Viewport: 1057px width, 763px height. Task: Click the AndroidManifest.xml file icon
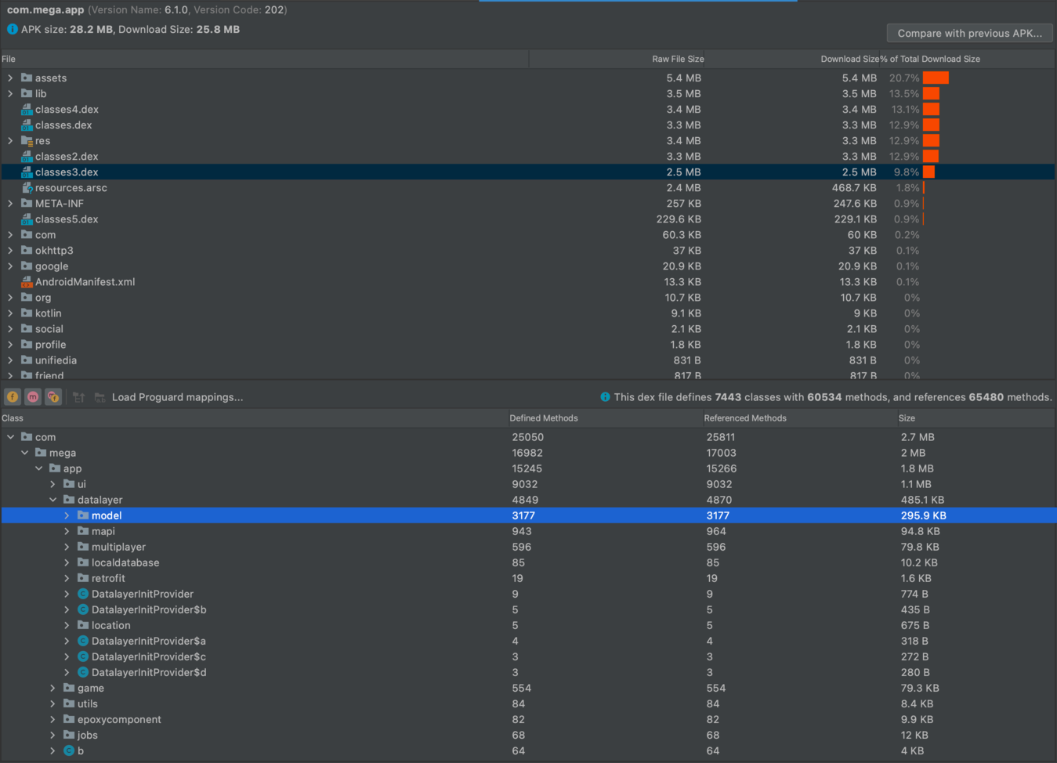pos(27,282)
